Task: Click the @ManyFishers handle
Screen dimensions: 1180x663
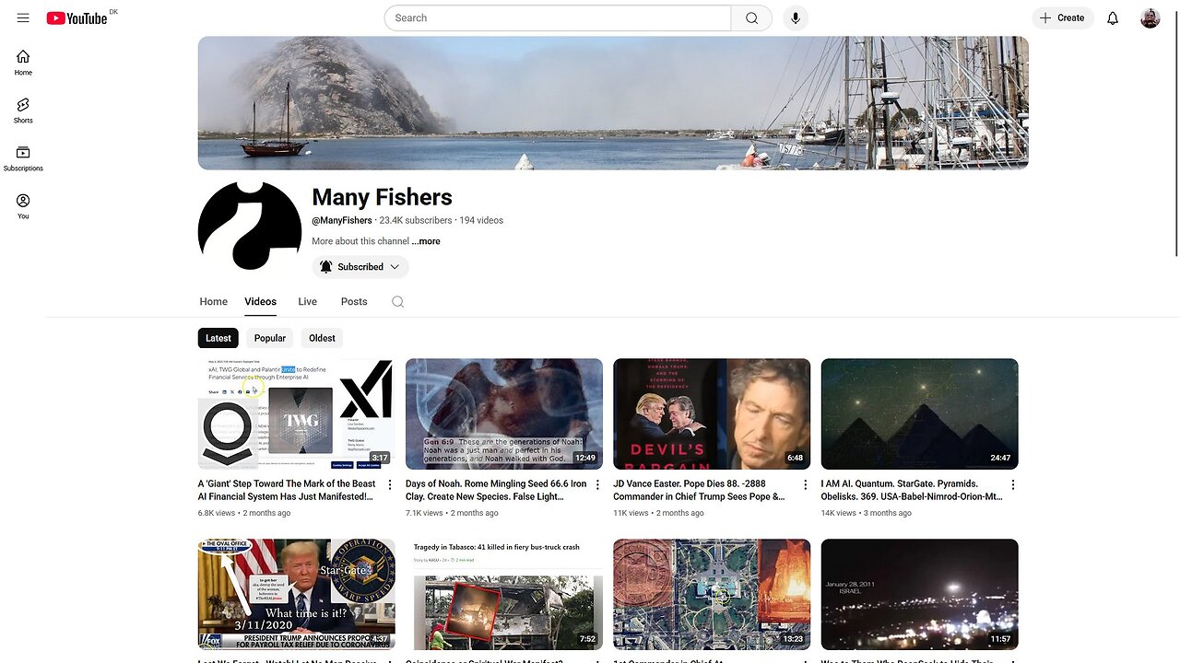Action: tap(342, 220)
